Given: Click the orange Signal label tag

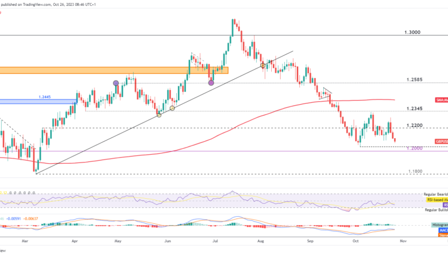Looking at the screenshot, I should pos(443,235).
